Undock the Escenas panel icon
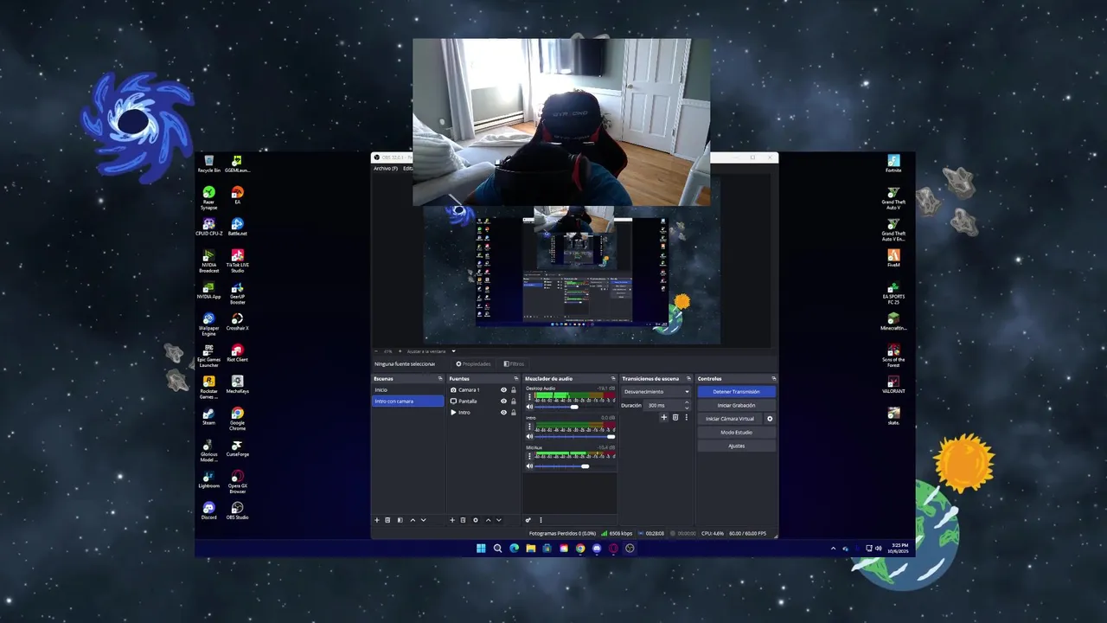The width and height of the screenshot is (1107, 623). [440, 379]
